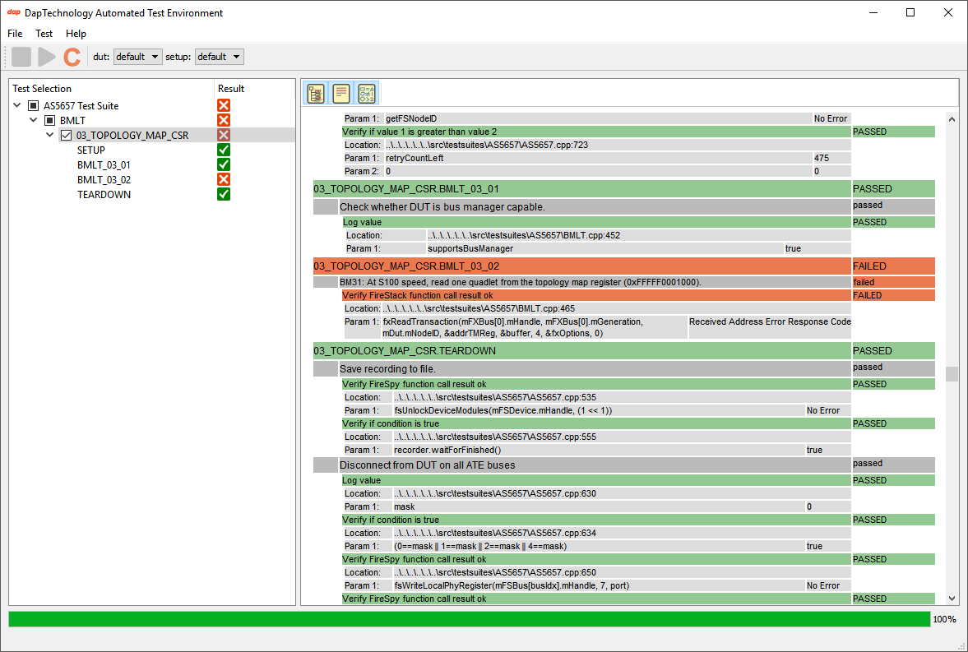Click the BMLT.cpp:465 location cell
This screenshot has height=652, width=968.
click(x=615, y=308)
